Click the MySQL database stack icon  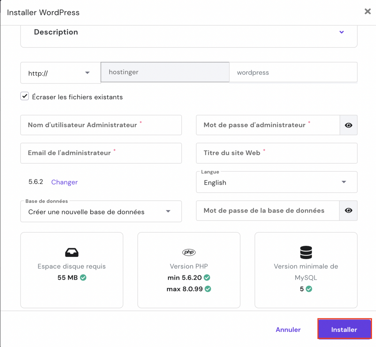(x=306, y=252)
